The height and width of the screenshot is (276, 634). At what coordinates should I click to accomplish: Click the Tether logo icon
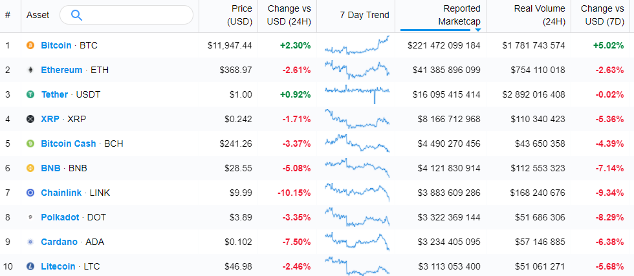[30, 94]
